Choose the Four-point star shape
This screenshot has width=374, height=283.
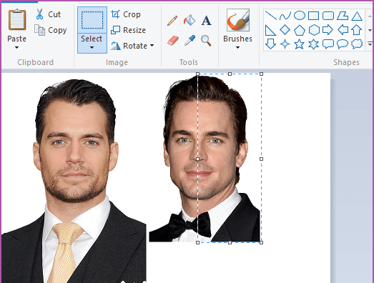(x=285, y=44)
